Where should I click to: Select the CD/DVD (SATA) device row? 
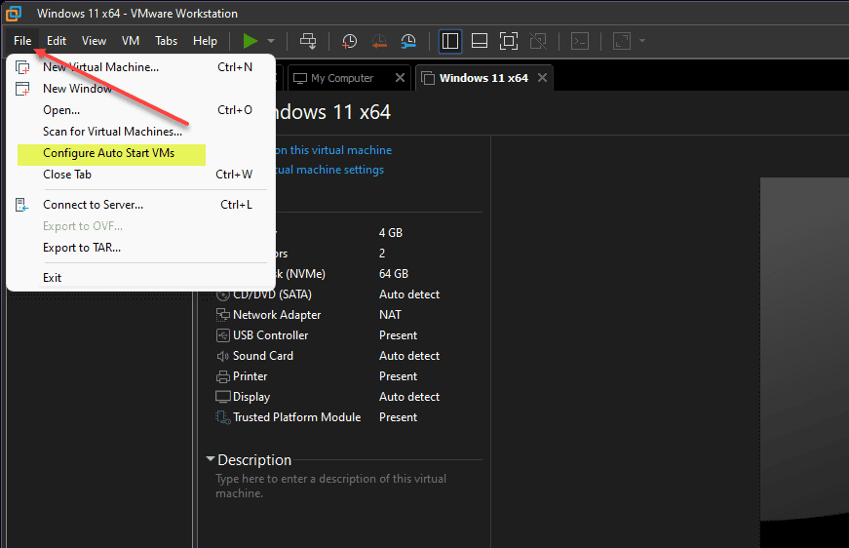coord(347,294)
